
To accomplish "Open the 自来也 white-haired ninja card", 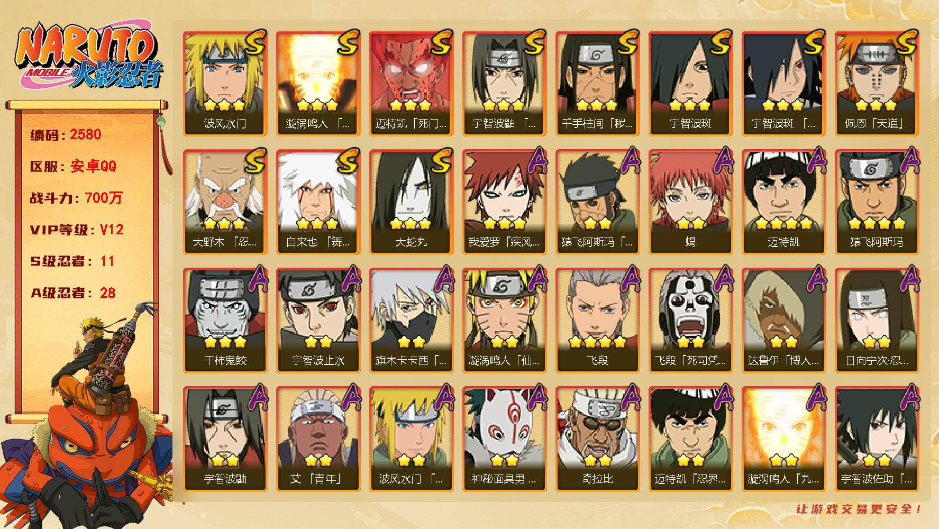I will 318,202.
